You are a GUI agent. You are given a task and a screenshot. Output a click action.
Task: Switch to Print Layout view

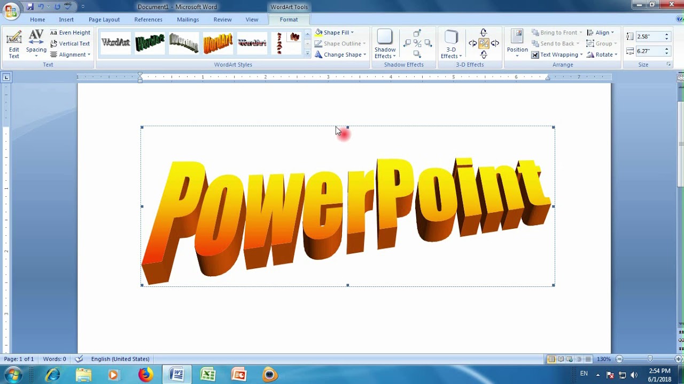pyautogui.click(x=551, y=359)
